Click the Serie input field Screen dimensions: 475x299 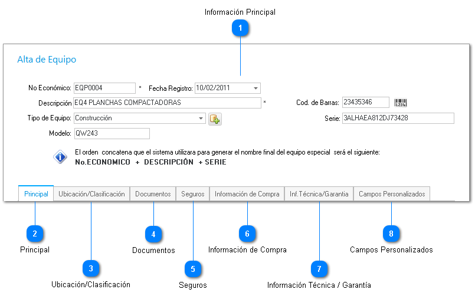click(x=398, y=118)
